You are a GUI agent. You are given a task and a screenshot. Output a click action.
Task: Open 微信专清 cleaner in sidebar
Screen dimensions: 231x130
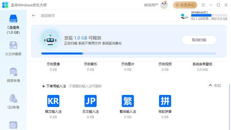tap(13, 75)
